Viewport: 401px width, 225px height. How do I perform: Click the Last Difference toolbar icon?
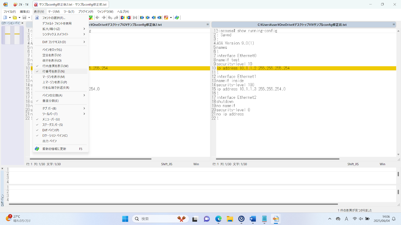coord(91,17)
